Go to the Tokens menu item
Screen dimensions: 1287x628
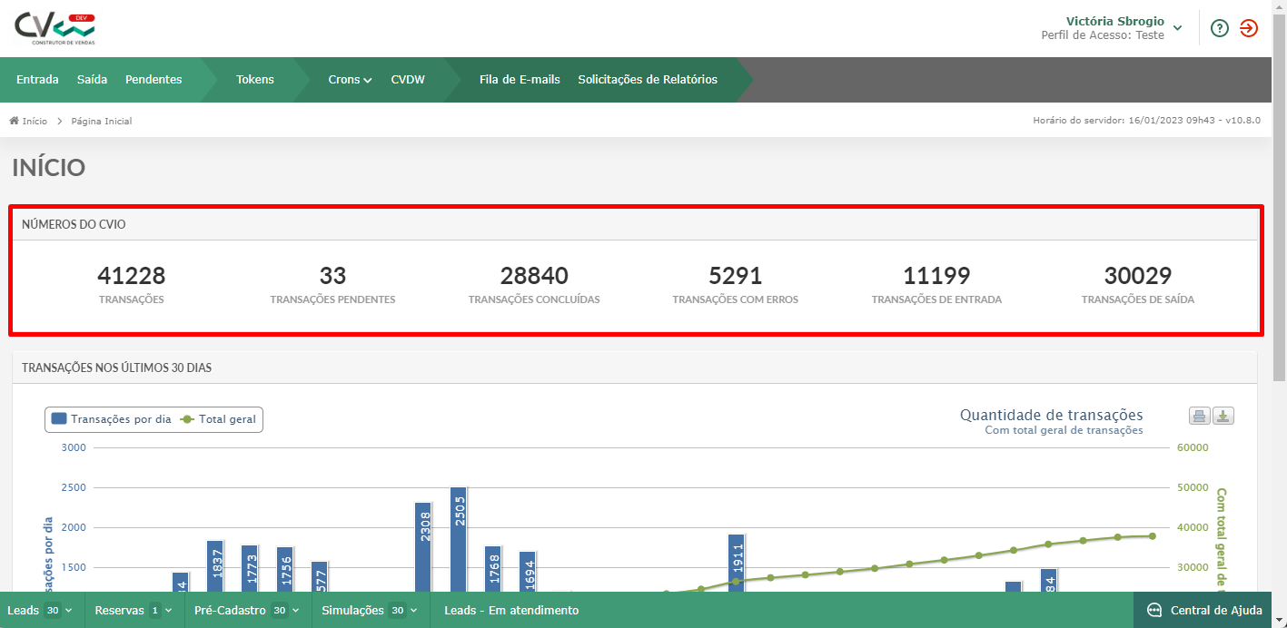(x=255, y=80)
